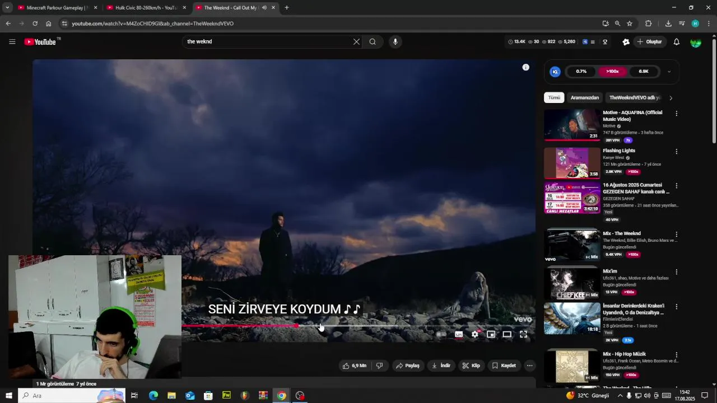Switch to Minecraft Parkour Gameplay tab
The image size is (717, 403).
(58, 8)
